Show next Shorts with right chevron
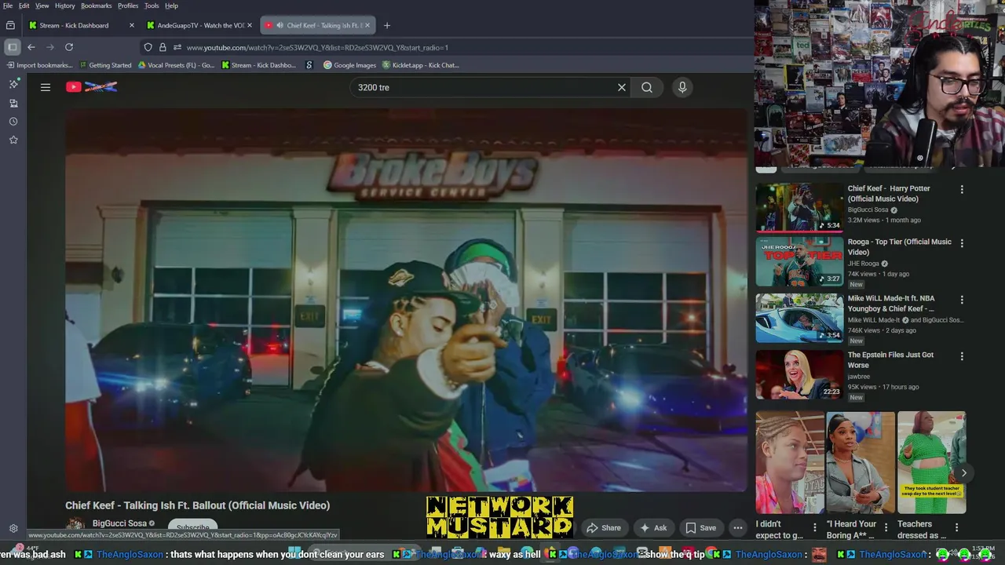This screenshot has height=565, width=1005. [x=963, y=472]
